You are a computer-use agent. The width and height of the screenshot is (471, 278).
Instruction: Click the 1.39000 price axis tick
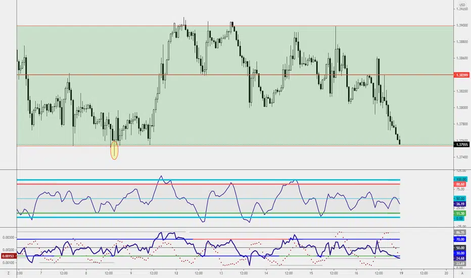coord(462,26)
